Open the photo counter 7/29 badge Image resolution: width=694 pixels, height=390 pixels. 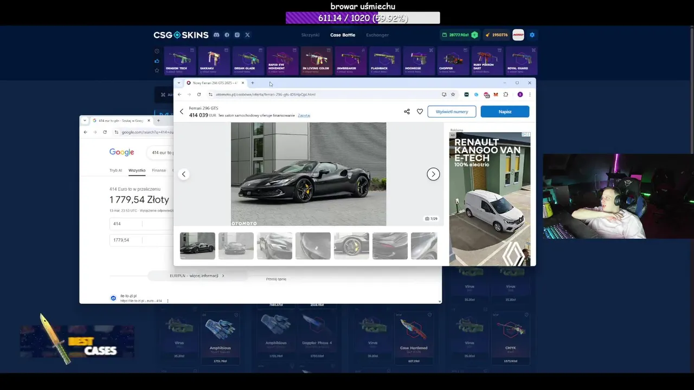pyautogui.click(x=432, y=219)
